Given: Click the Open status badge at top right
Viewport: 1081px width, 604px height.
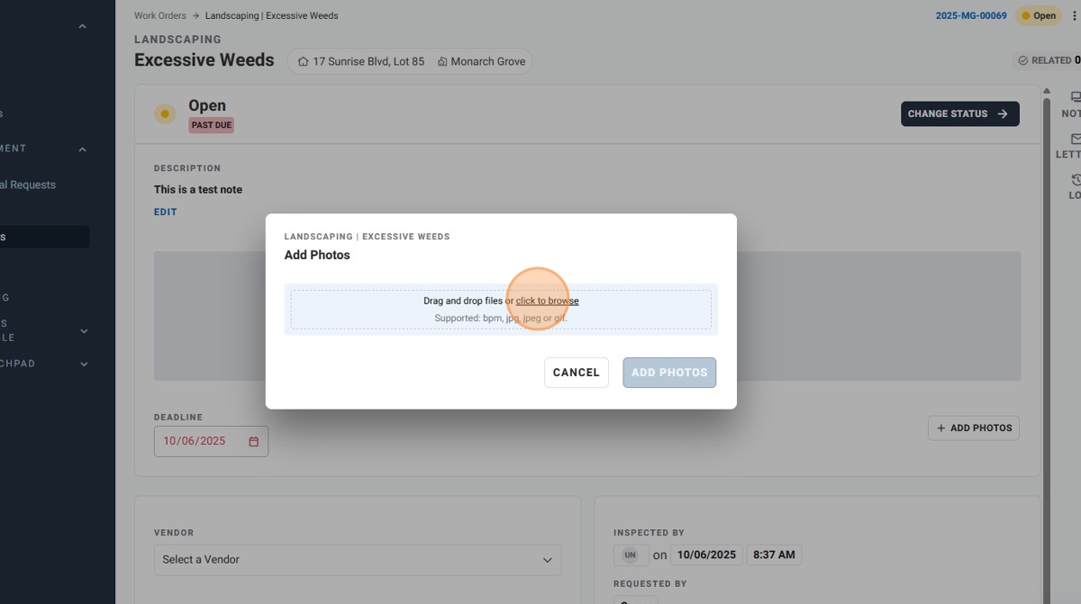Looking at the screenshot, I should click(1039, 16).
